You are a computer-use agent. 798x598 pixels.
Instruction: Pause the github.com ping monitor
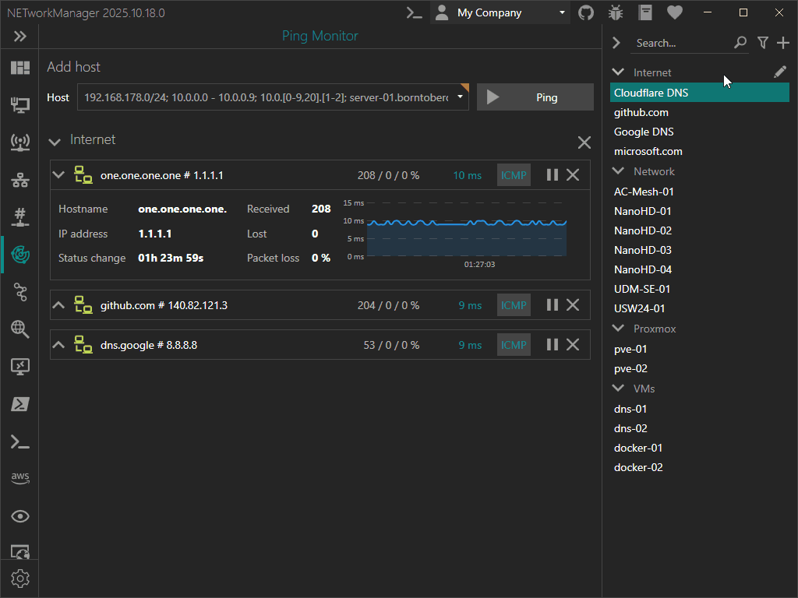coord(553,305)
